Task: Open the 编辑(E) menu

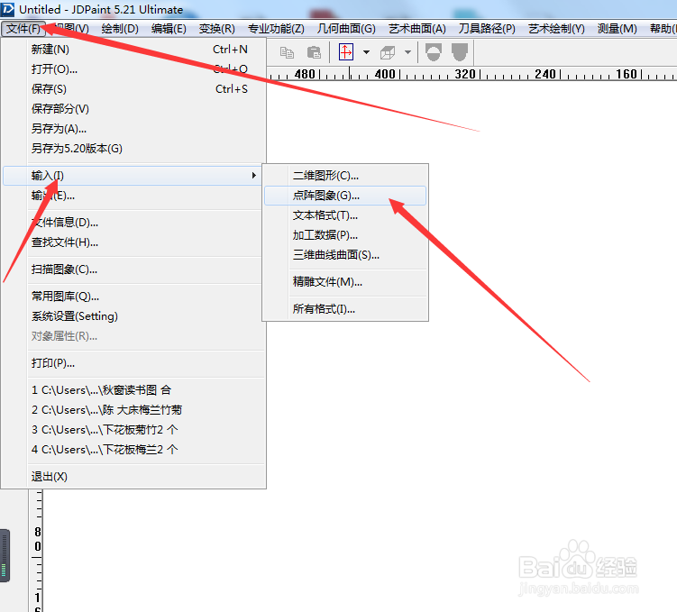Action: coord(169,29)
